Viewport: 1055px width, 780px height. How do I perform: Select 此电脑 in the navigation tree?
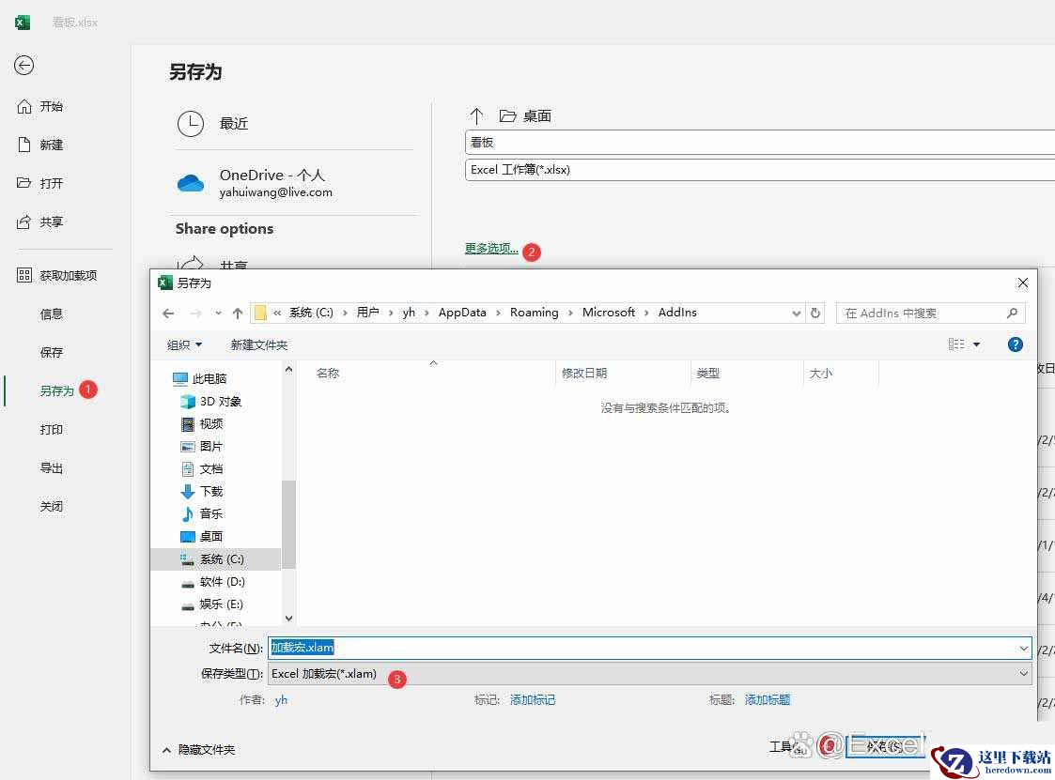(200, 379)
